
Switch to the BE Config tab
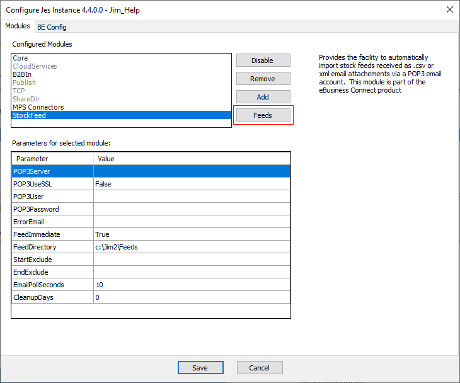[x=52, y=27]
